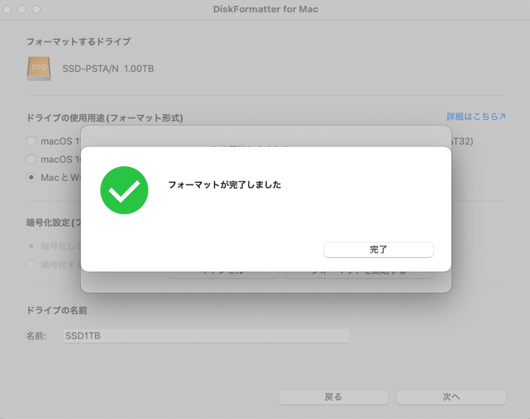Click the DiskFormatter for Mac window title
530x419 pixels.
(x=265, y=9)
